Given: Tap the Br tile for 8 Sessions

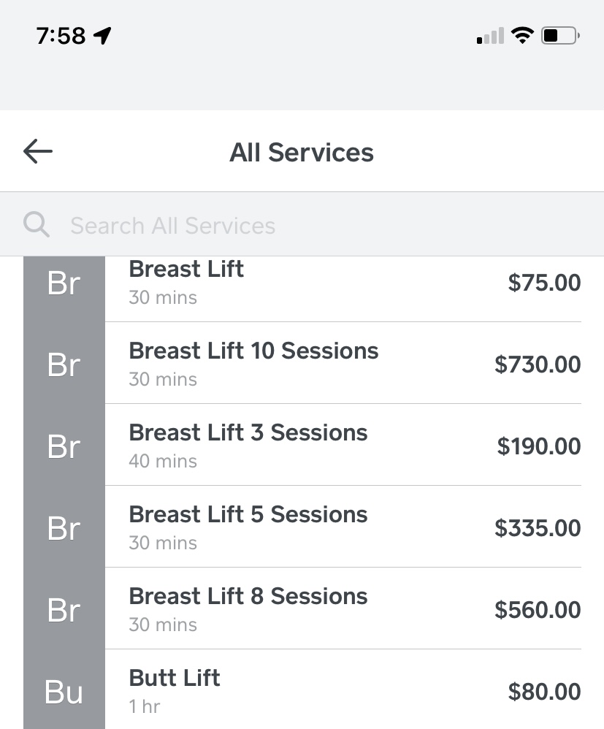Looking at the screenshot, I should click(x=64, y=608).
